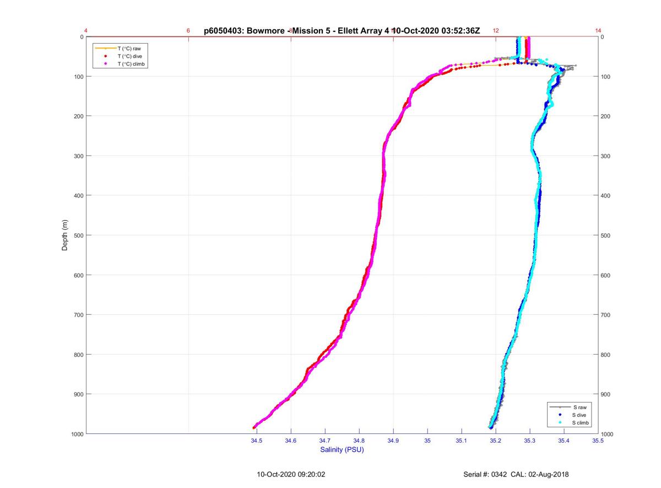Viewport: 661px width, 488px height.
Task: Click the red temperature tick label 6
Action: coord(188,31)
